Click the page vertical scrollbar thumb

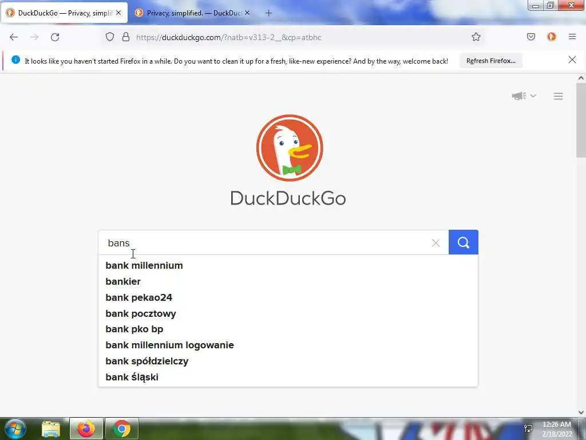point(581,120)
